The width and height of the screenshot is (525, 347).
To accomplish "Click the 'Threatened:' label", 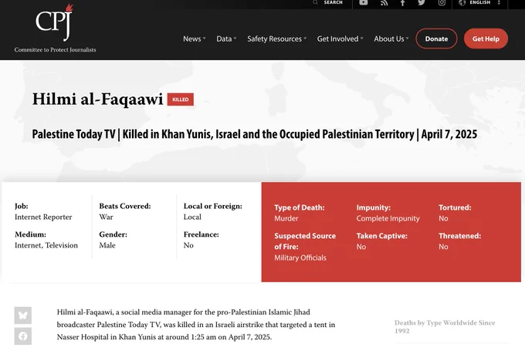I will [x=459, y=236].
